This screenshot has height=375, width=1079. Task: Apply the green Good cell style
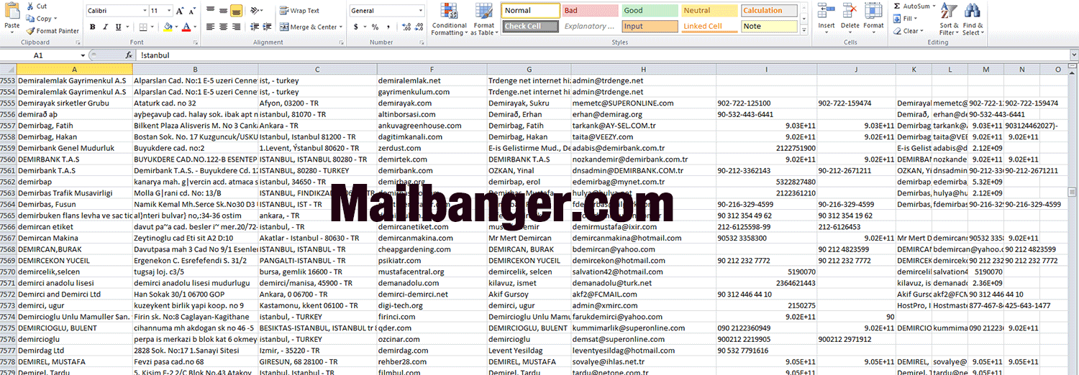[650, 11]
